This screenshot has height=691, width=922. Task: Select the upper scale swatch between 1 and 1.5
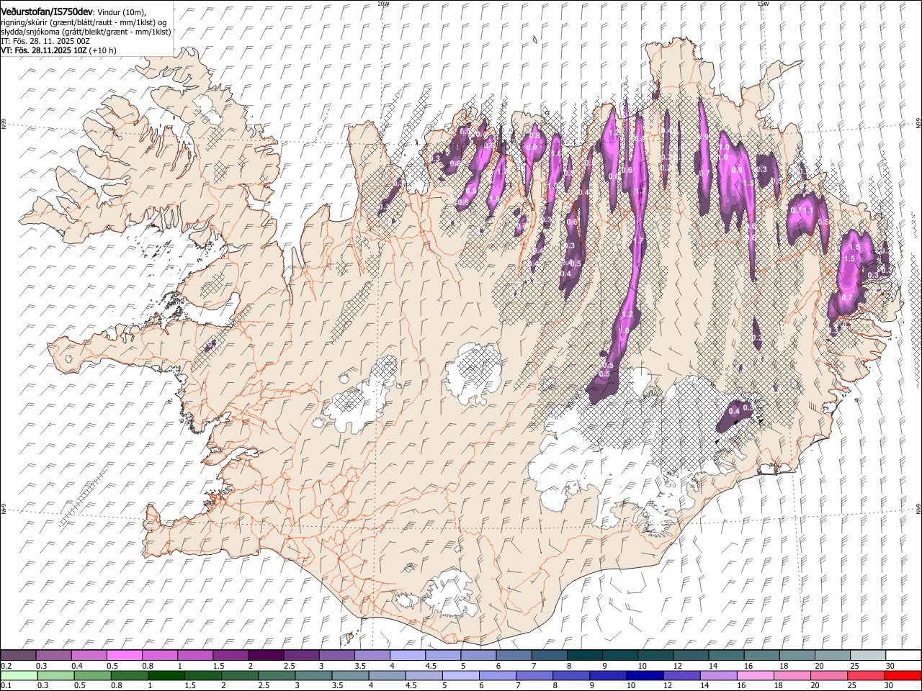pos(195,655)
